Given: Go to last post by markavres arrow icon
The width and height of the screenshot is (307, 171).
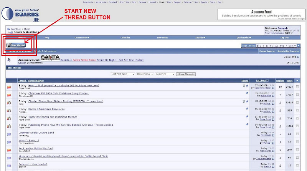Looking at the screenshot, I should (273, 151).
